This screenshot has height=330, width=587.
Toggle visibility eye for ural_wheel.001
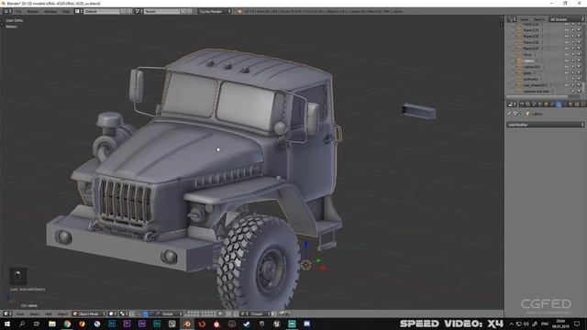(x=567, y=85)
